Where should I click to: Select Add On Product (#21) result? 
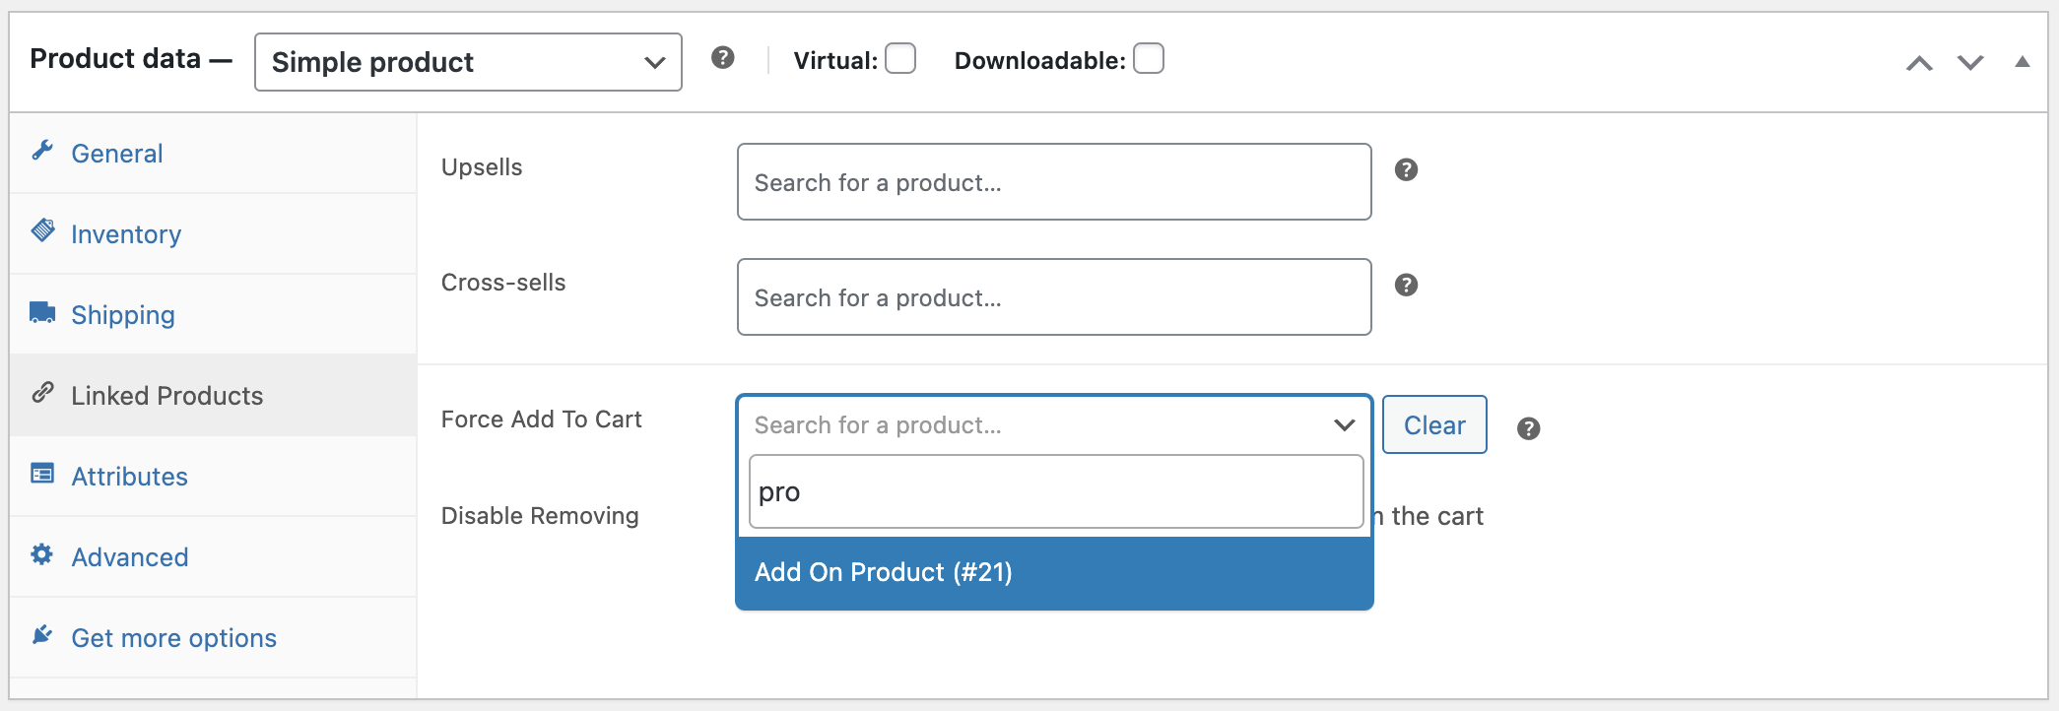[1054, 572]
